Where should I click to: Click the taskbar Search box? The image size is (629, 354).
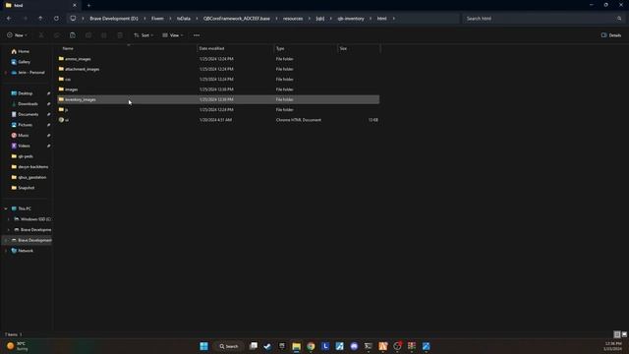[228, 346]
